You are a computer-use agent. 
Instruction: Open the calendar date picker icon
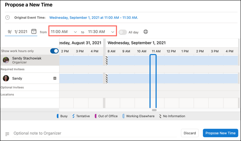click(x=34, y=31)
